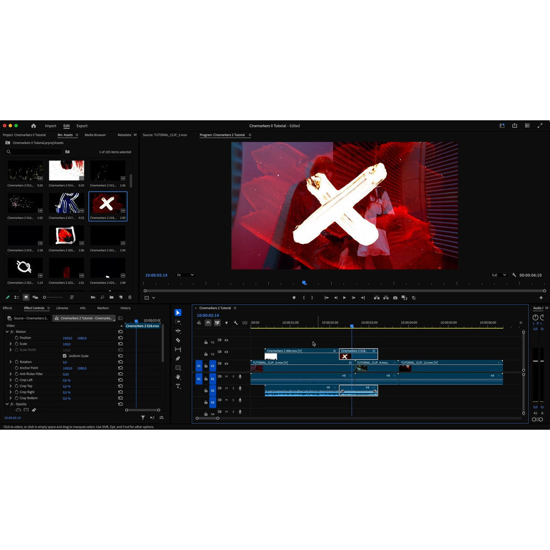Toggle V1 track output eye
550x550 pixels.
226,364
